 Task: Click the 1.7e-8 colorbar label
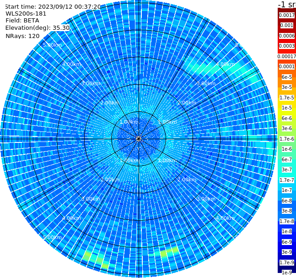287,221
